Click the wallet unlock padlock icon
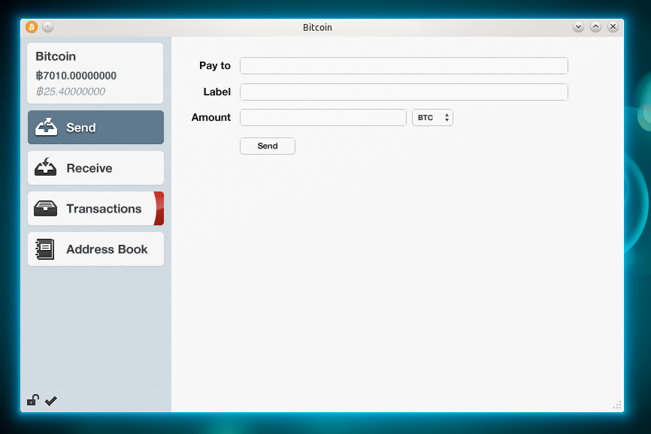The image size is (651, 434). pyautogui.click(x=33, y=400)
